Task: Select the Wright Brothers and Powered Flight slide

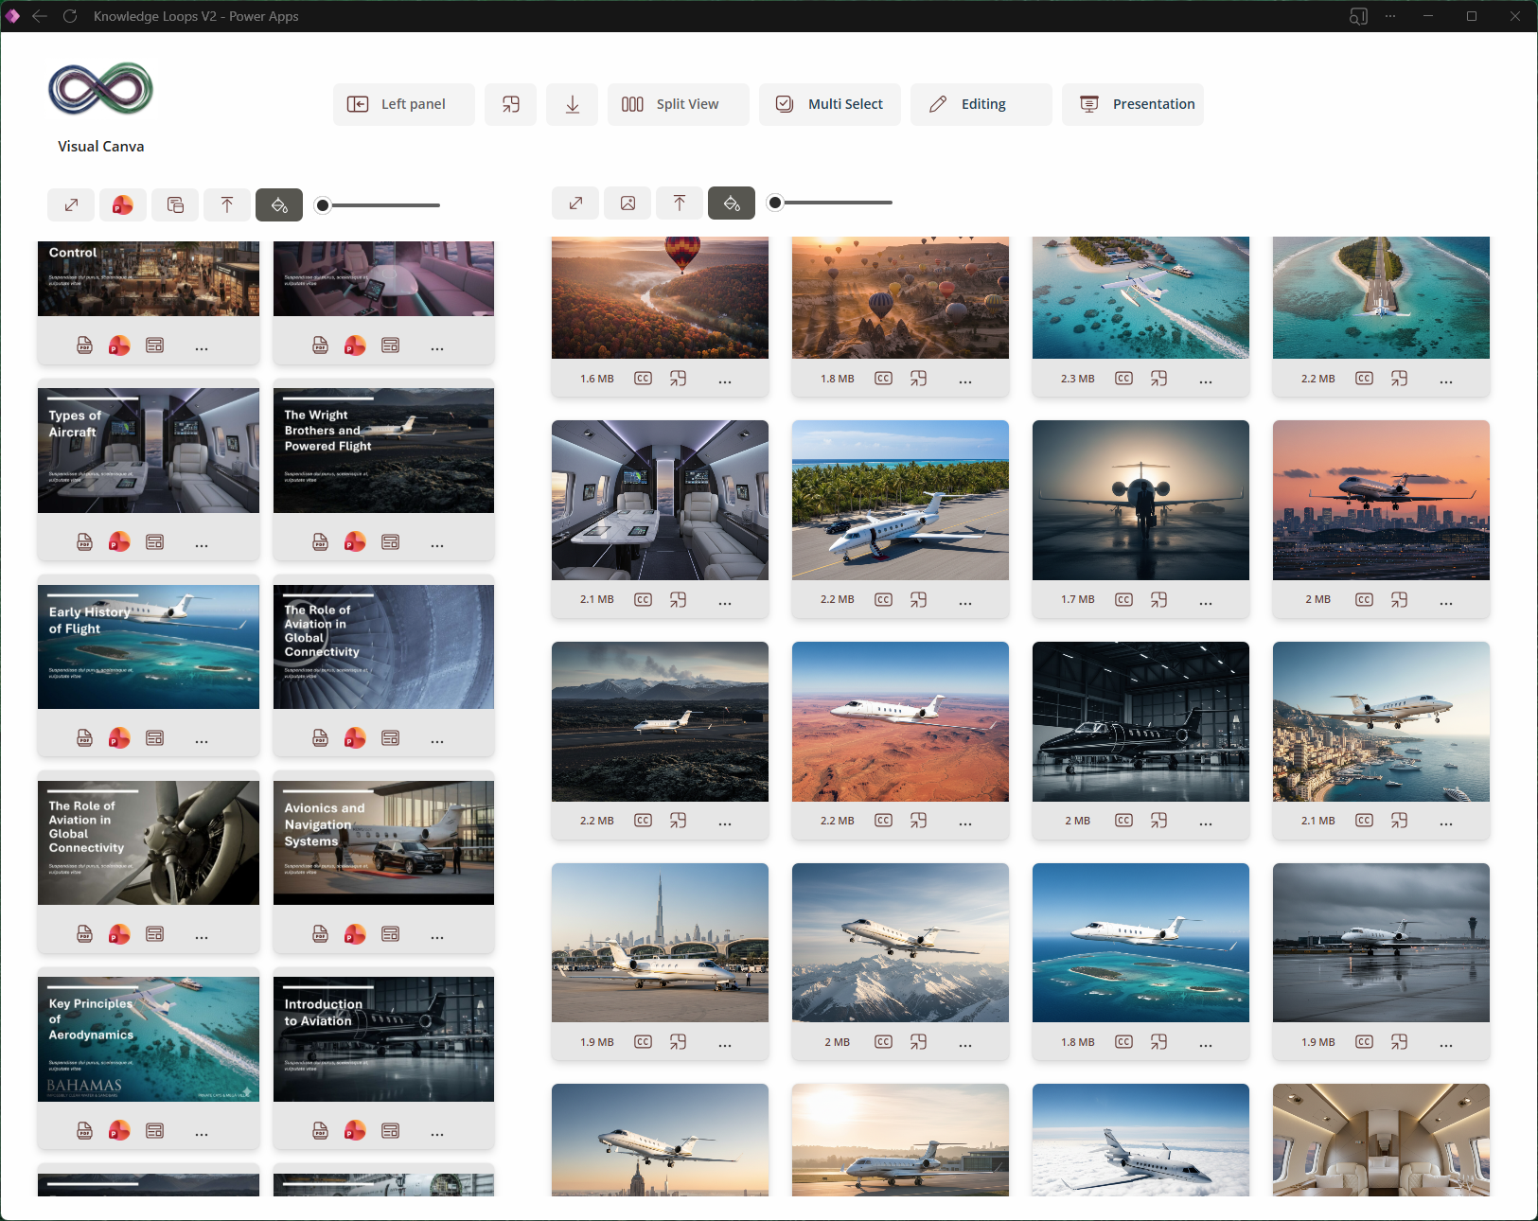Action: (x=383, y=451)
